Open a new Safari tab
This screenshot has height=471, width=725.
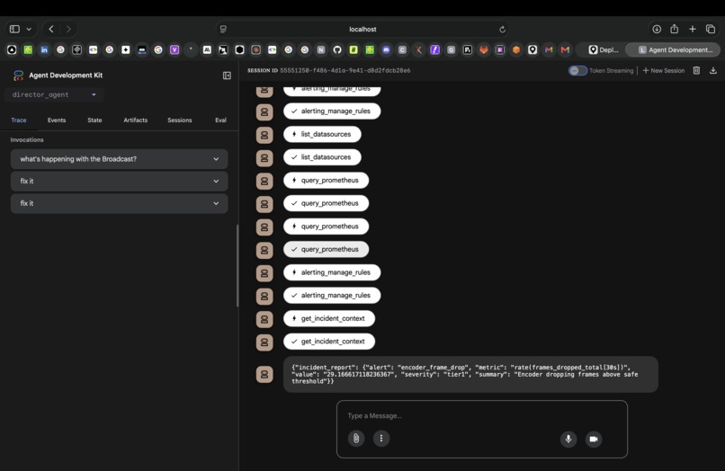693,29
